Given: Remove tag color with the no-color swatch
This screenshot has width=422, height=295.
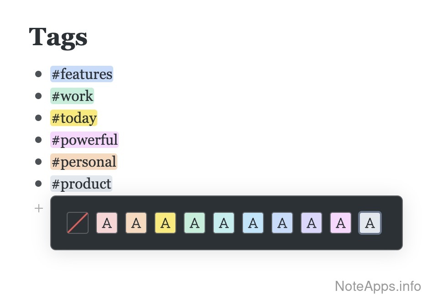Looking at the screenshot, I should (78, 223).
